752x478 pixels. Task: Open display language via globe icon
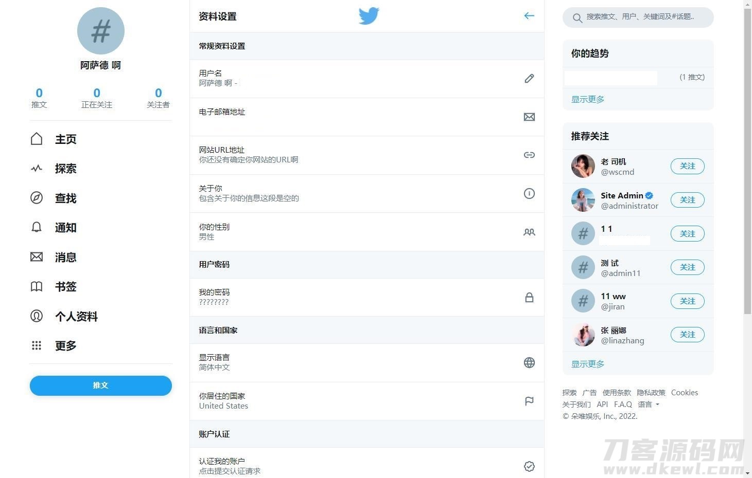click(x=529, y=362)
